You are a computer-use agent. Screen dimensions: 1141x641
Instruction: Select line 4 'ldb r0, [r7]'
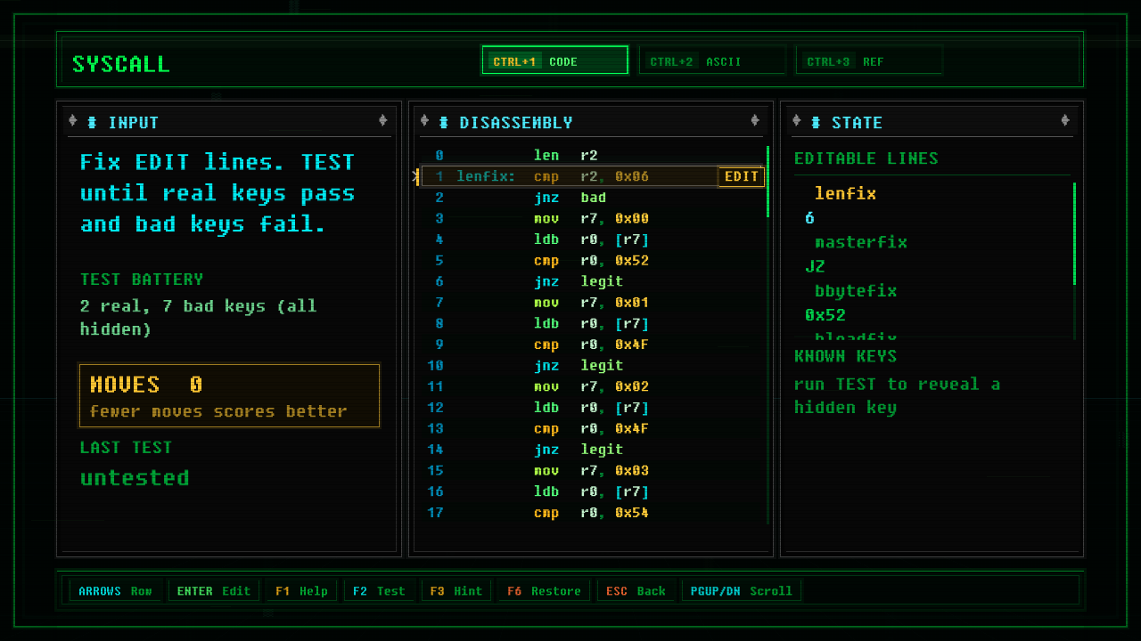click(593, 239)
